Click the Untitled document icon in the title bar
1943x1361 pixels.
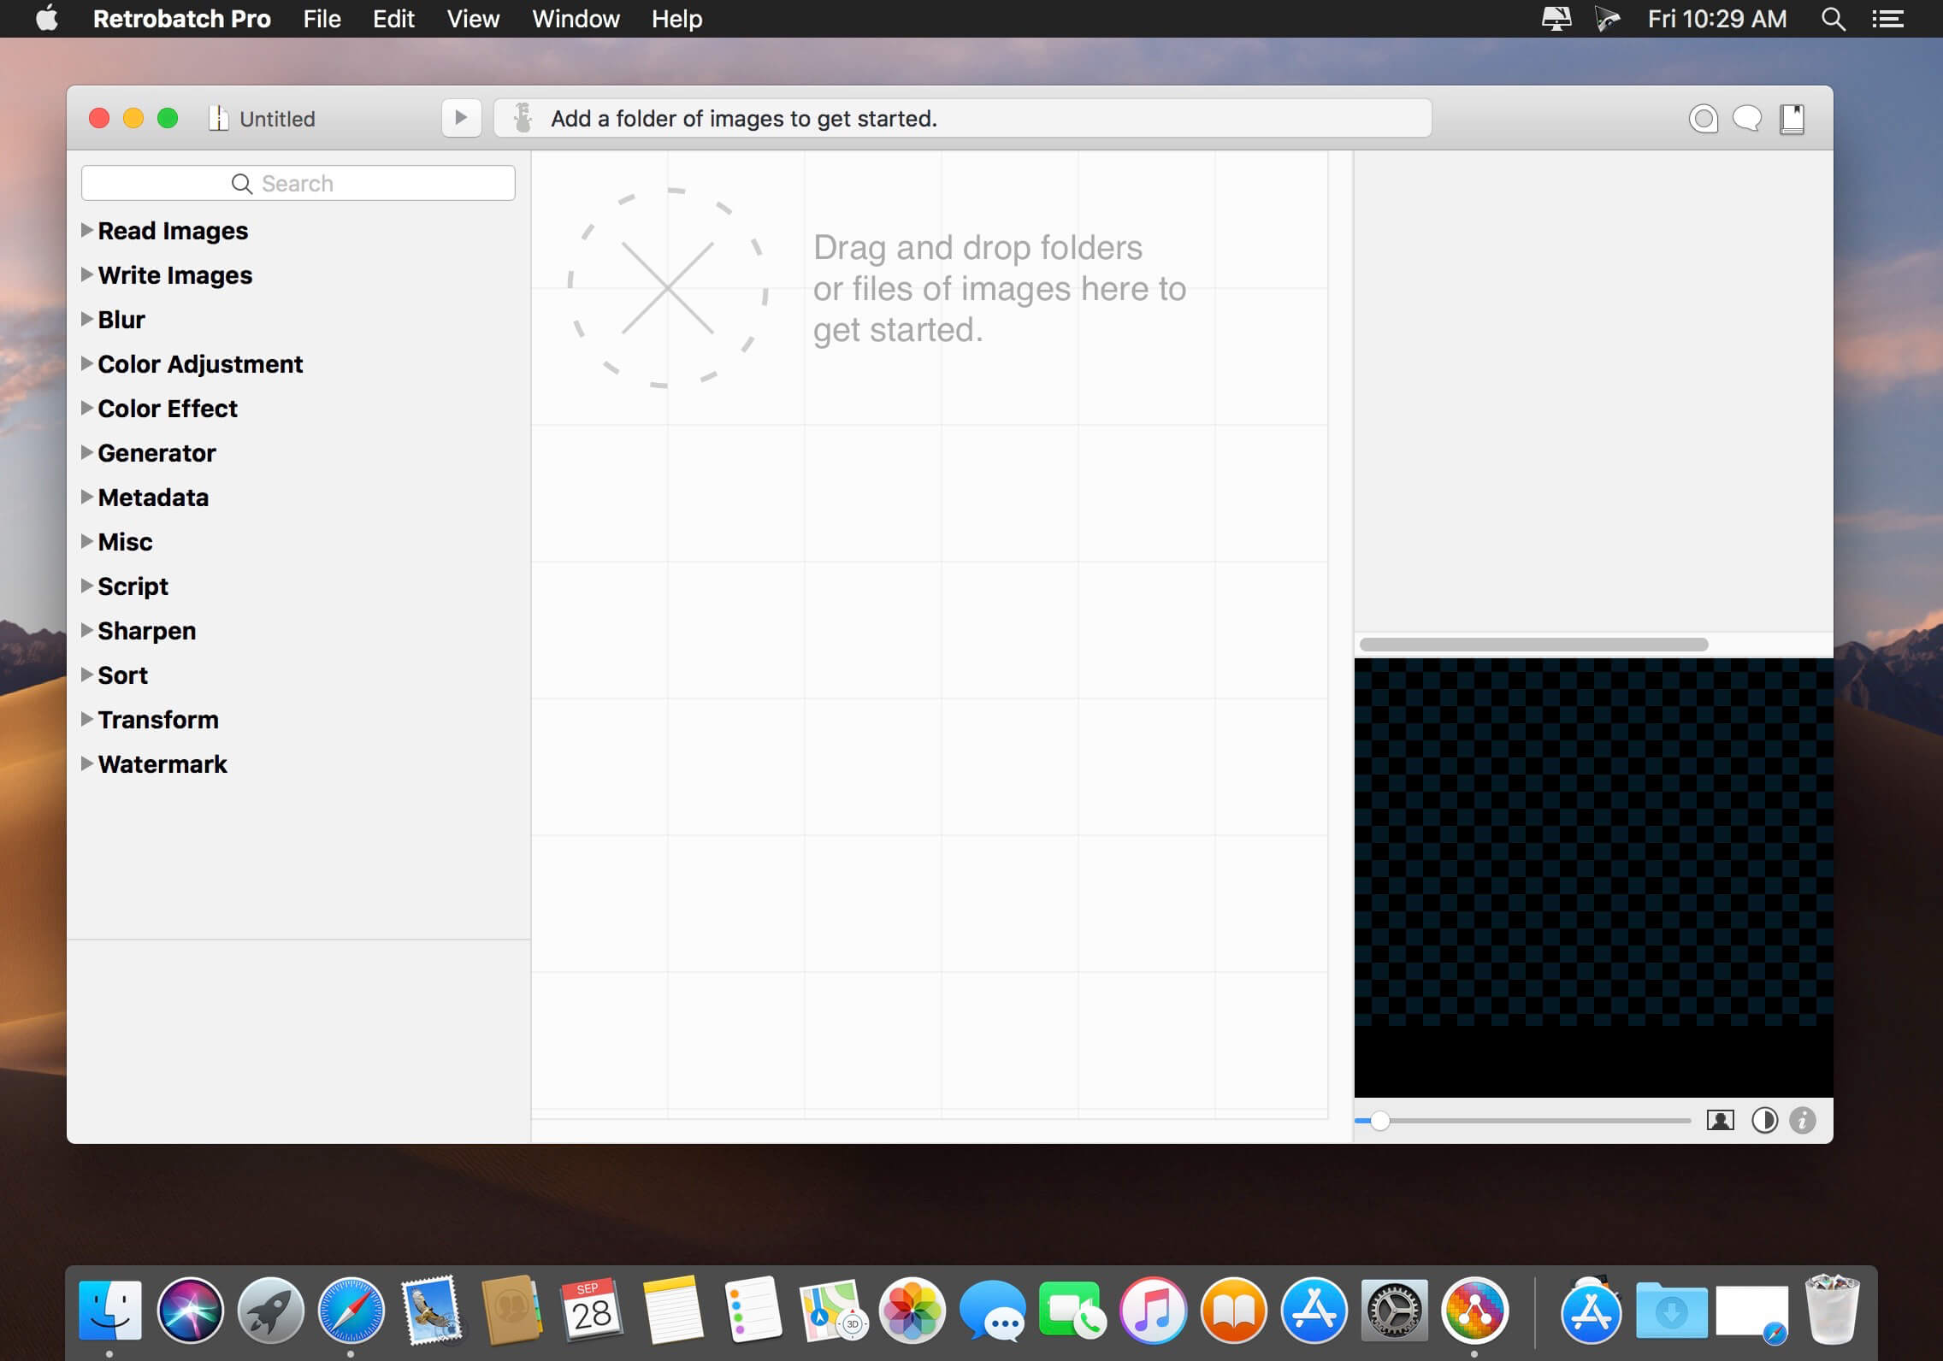click(219, 118)
